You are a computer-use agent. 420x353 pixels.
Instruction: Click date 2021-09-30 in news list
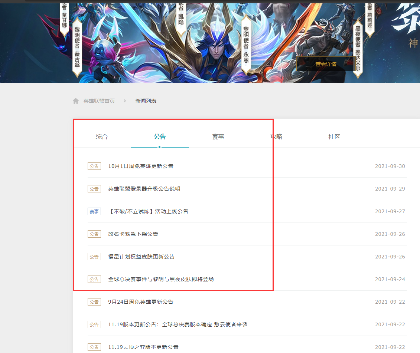(x=390, y=166)
